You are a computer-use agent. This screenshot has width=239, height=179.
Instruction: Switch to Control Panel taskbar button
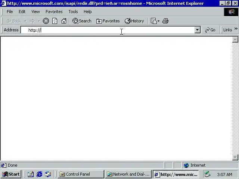point(81,174)
